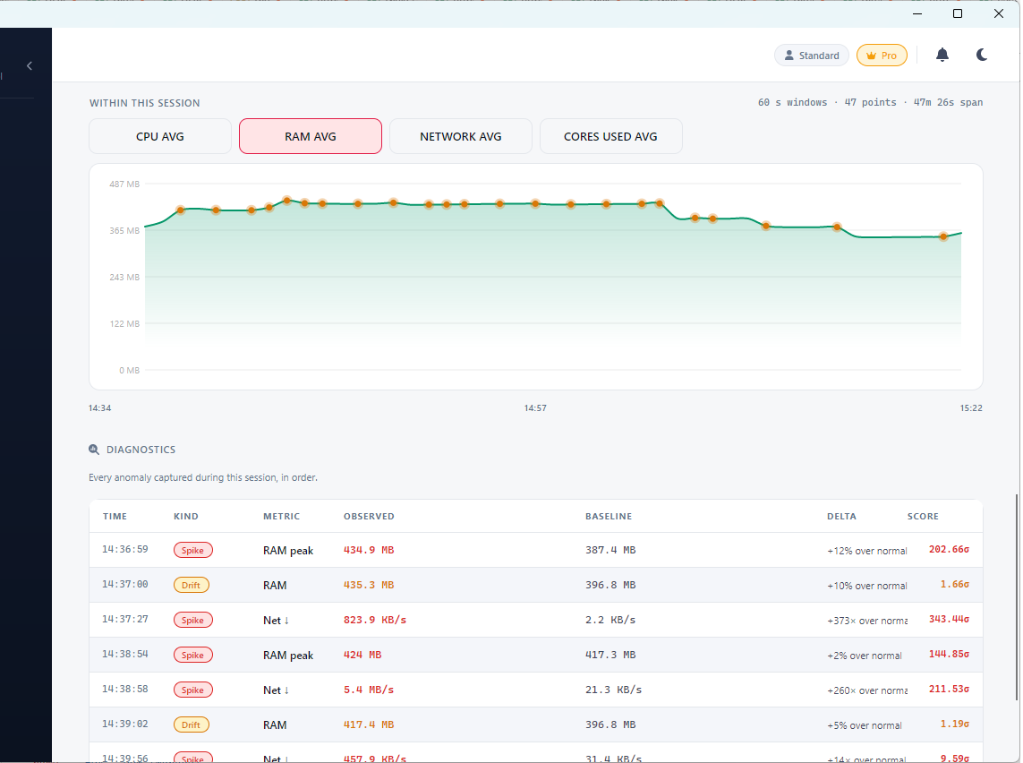Click the Diagnostics magnifier icon

tap(94, 450)
